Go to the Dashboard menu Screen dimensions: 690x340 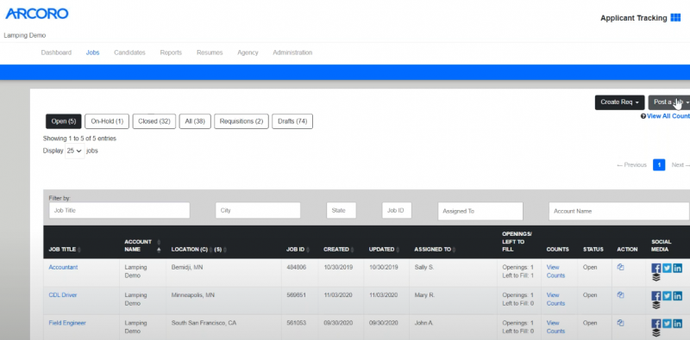click(x=56, y=53)
